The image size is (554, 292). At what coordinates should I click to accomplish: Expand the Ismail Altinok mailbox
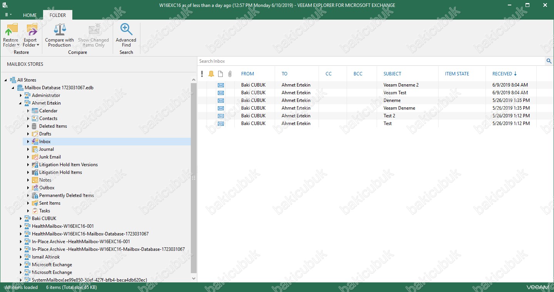[x=20, y=257]
